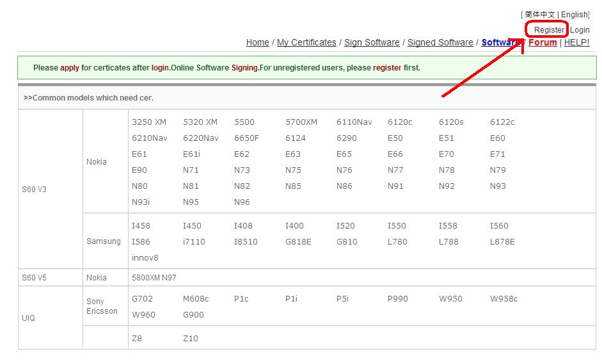
Task: Click the Register link at top right
Action: click(549, 30)
